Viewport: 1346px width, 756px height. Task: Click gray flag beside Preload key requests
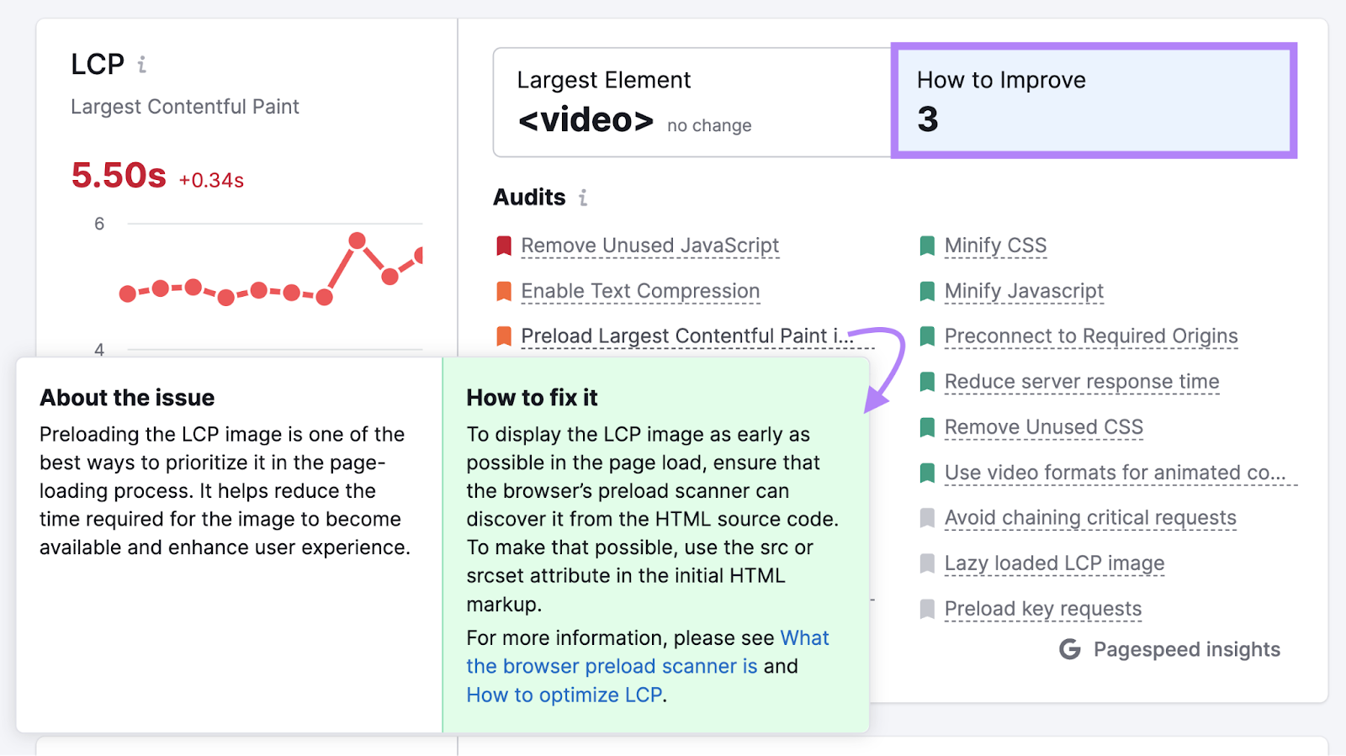pyautogui.click(x=927, y=609)
